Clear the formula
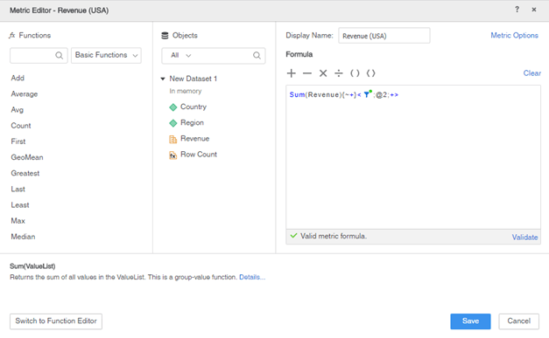Image resolution: width=549 pixels, height=338 pixels. [531, 73]
